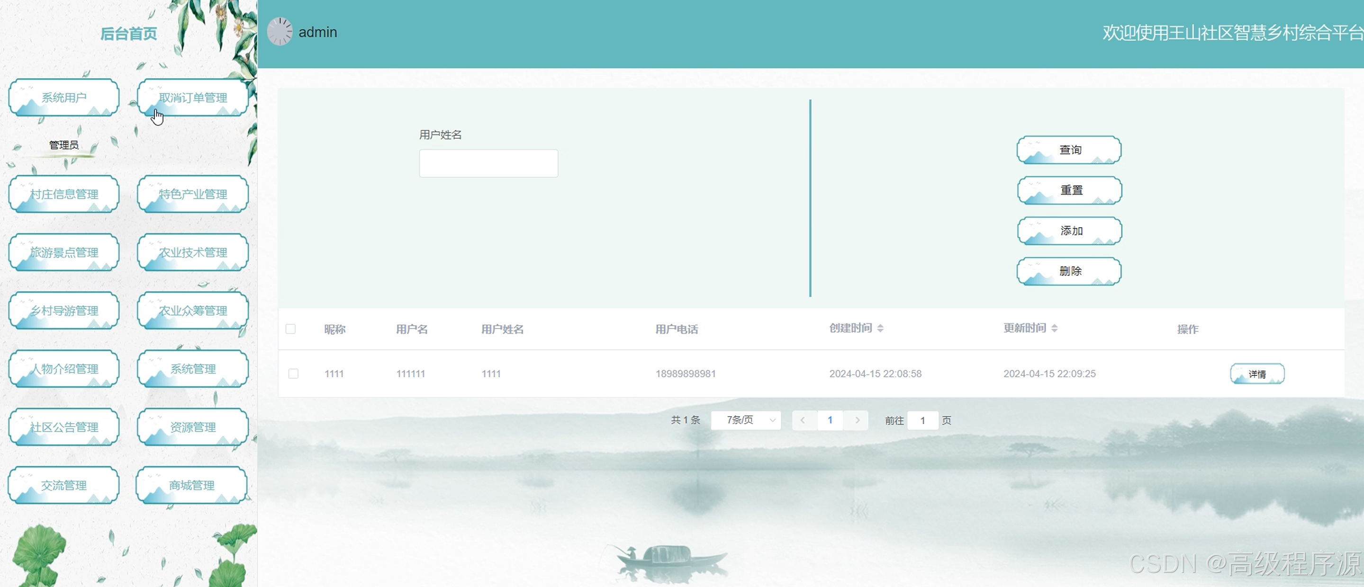Open 商城管理 menu

(192, 485)
